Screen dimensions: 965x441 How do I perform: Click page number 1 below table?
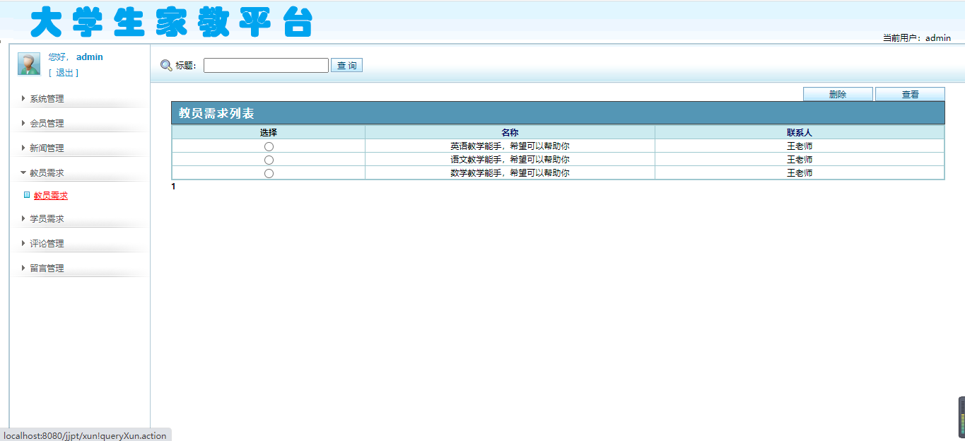(x=173, y=187)
